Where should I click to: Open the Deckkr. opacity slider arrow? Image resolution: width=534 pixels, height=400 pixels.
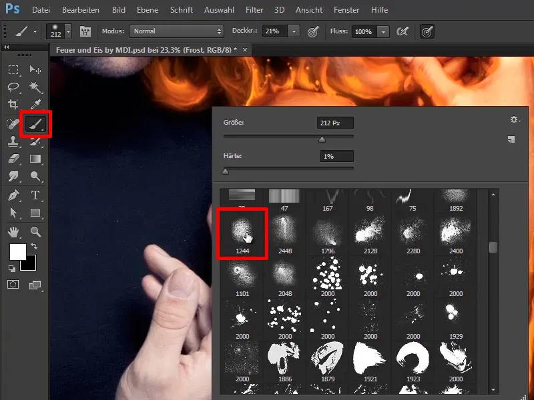click(x=294, y=31)
